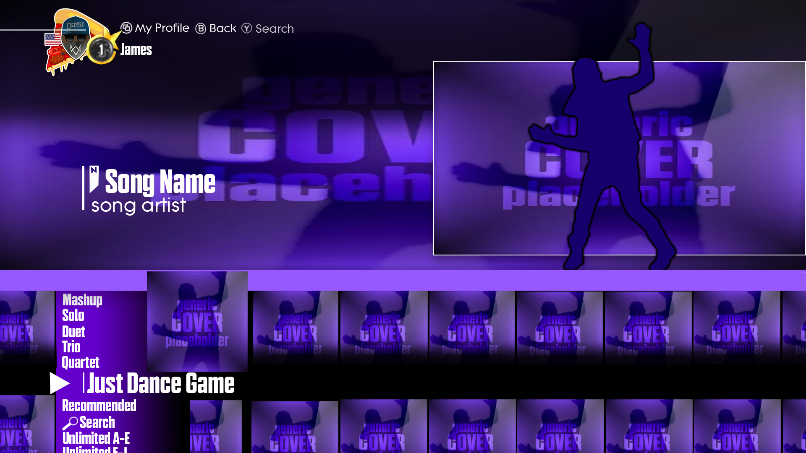This screenshot has width=806, height=453.
Task: Select the Trio menu item
Action: (x=71, y=346)
